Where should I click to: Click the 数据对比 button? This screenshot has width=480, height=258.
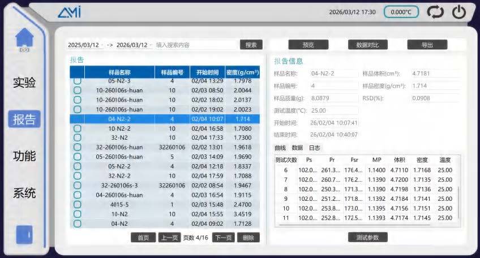[x=368, y=45]
